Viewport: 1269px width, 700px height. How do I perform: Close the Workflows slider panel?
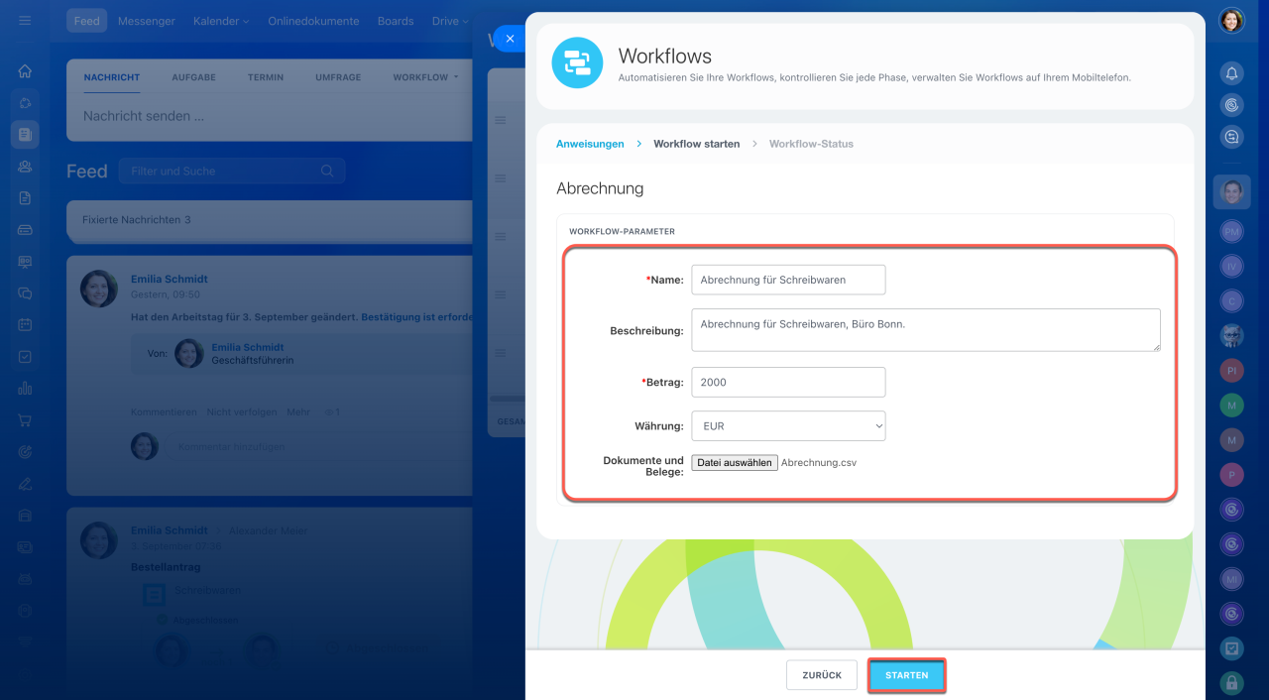click(x=510, y=39)
